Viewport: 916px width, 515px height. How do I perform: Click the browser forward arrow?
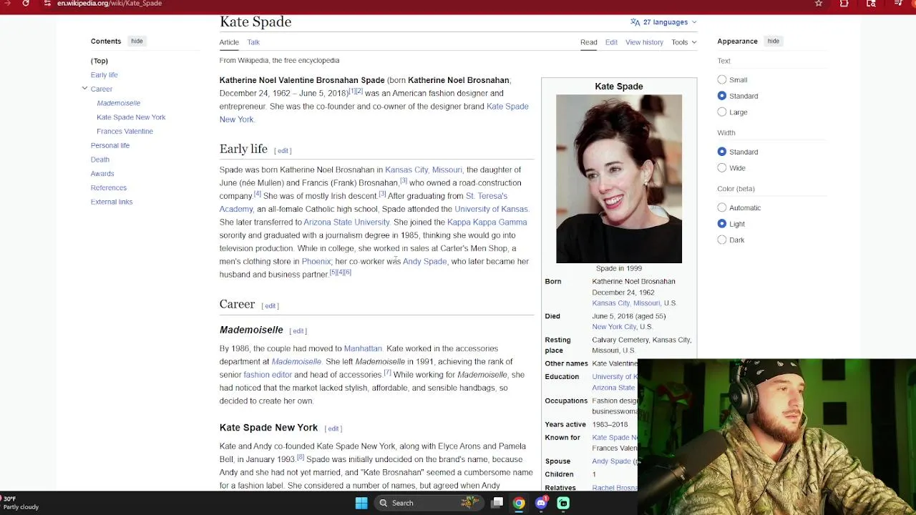tap(7, 4)
